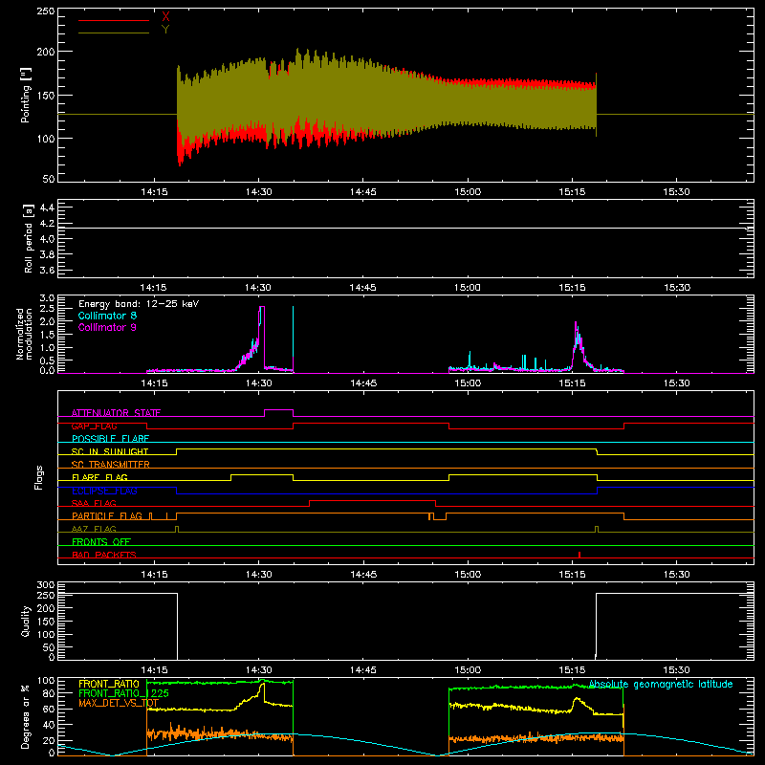This screenshot has height=765, width=765.
Task: Click the ECLIPSE_FLAG label
Action: pyautogui.click(x=104, y=491)
